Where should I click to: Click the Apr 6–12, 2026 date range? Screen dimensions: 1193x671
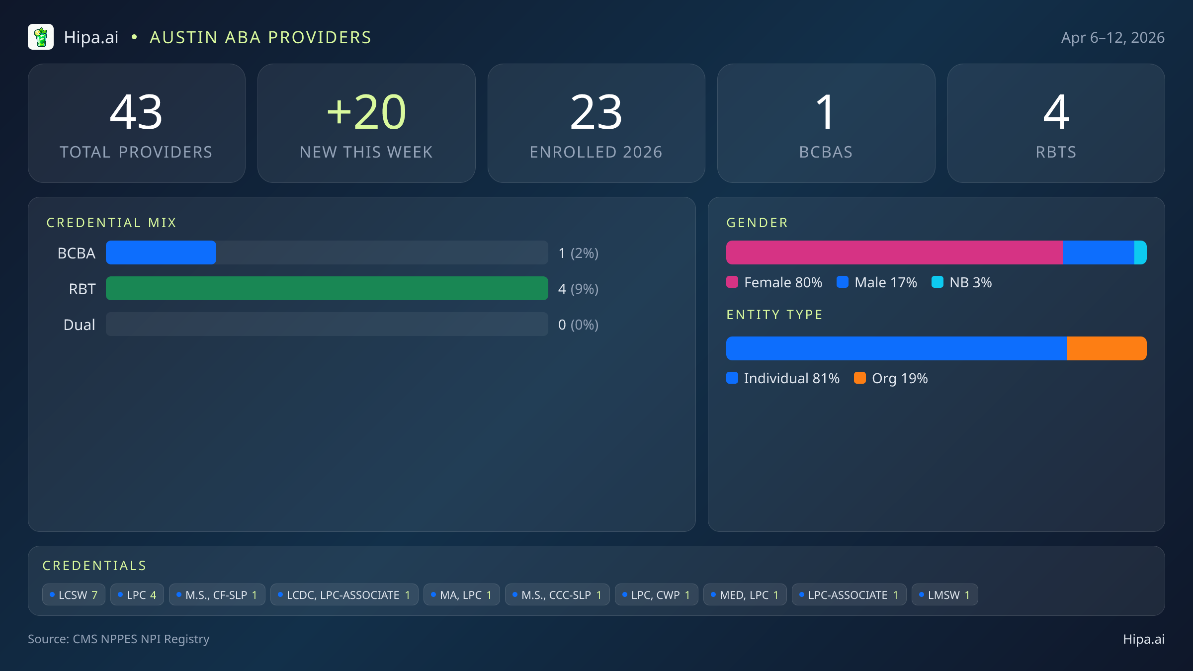pyautogui.click(x=1112, y=38)
